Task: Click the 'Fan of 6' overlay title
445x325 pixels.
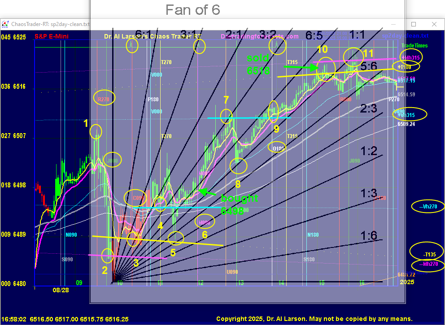Action: (x=193, y=9)
